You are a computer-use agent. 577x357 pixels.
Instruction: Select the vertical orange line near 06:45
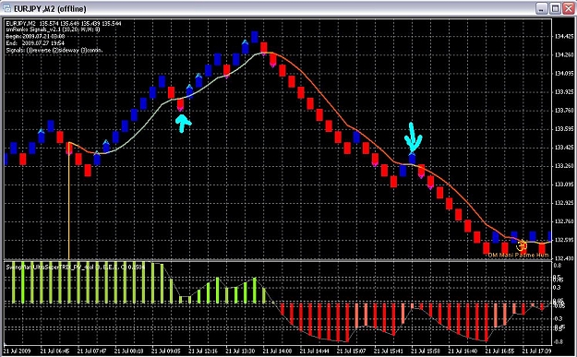(69, 200)
